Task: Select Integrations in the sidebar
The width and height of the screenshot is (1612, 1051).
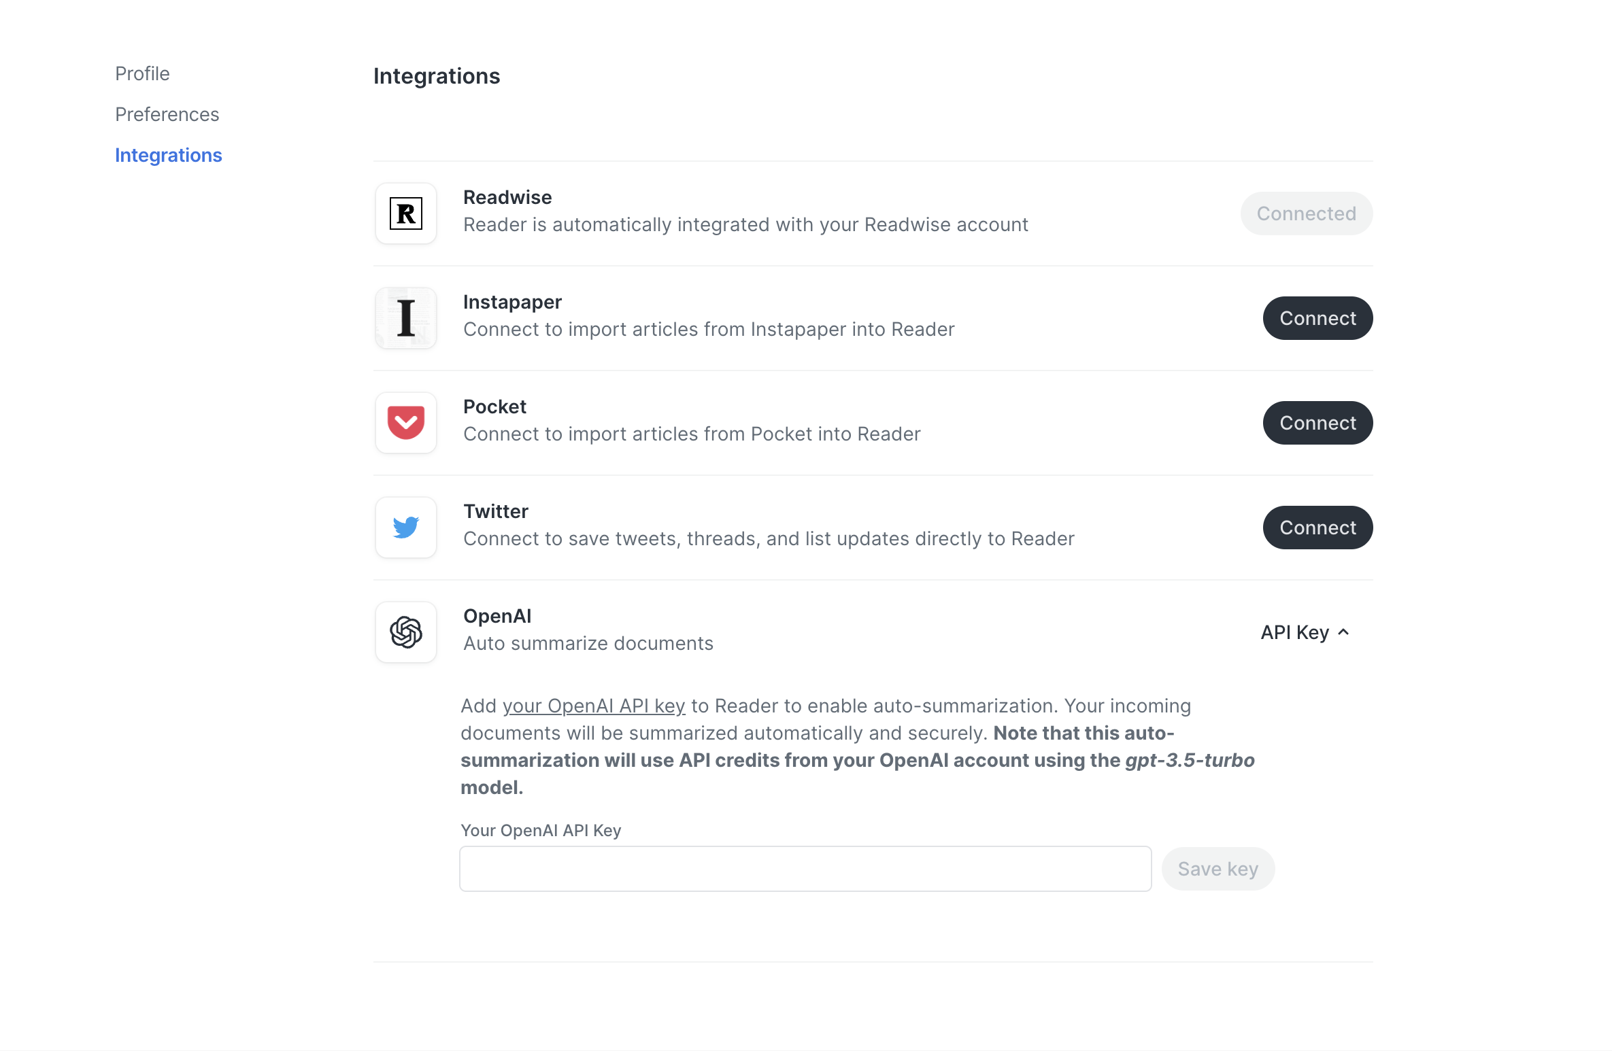Action: pyautogui.click(x=168, y=155)
